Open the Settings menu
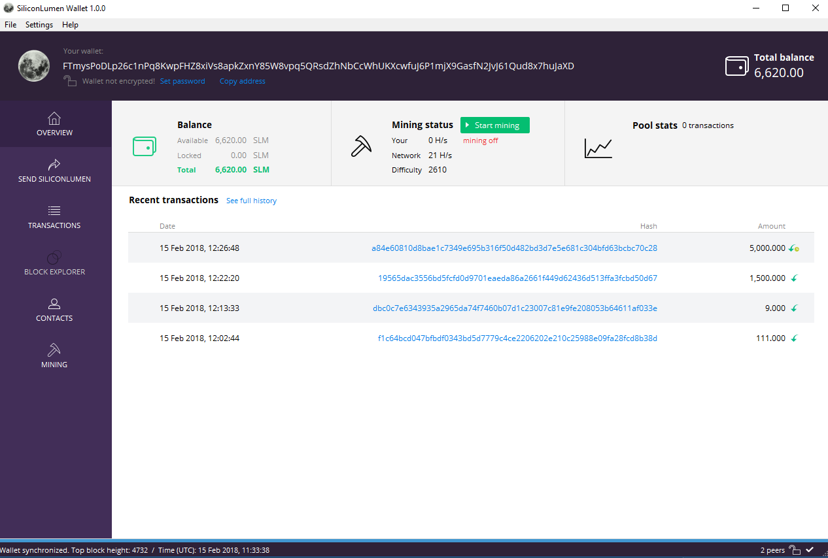 pos(39,24)
